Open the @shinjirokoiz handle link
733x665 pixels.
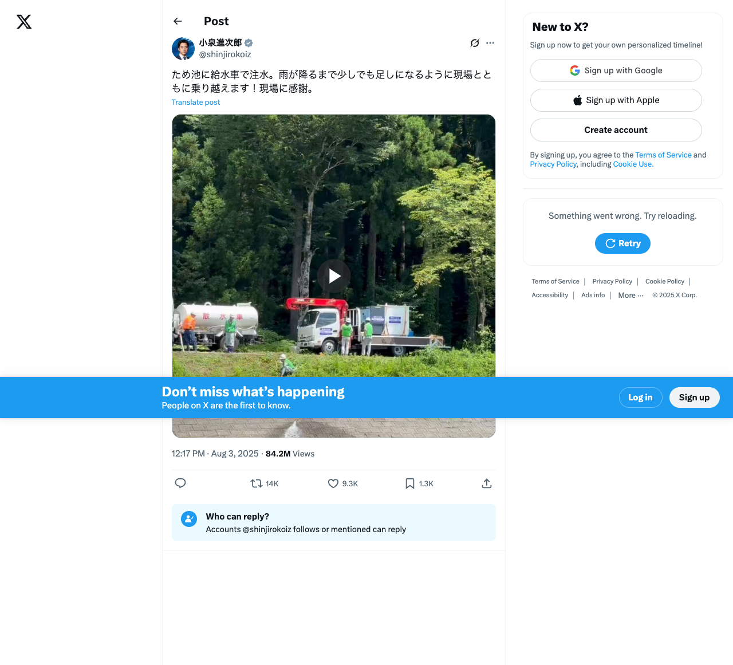tap(225, 54)
